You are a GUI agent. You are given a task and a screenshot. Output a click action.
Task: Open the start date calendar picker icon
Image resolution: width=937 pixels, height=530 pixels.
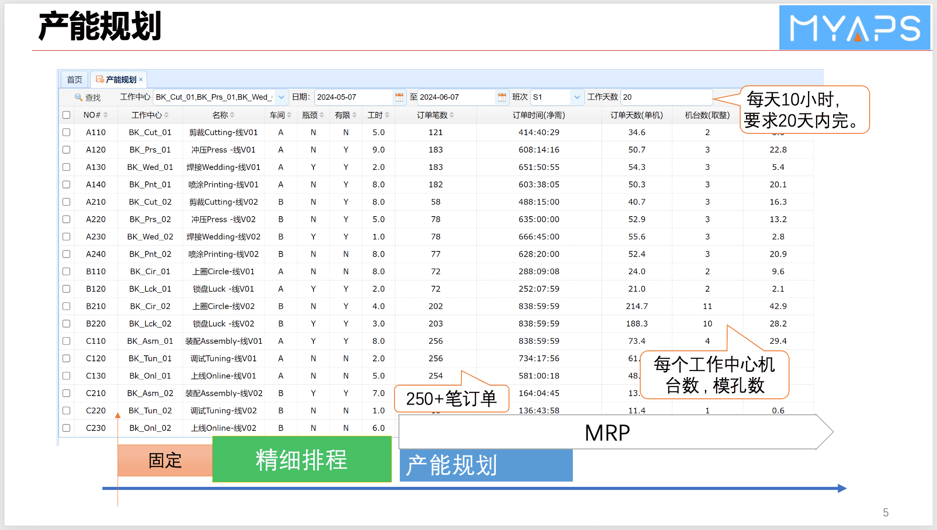click(x=399, y=97)
